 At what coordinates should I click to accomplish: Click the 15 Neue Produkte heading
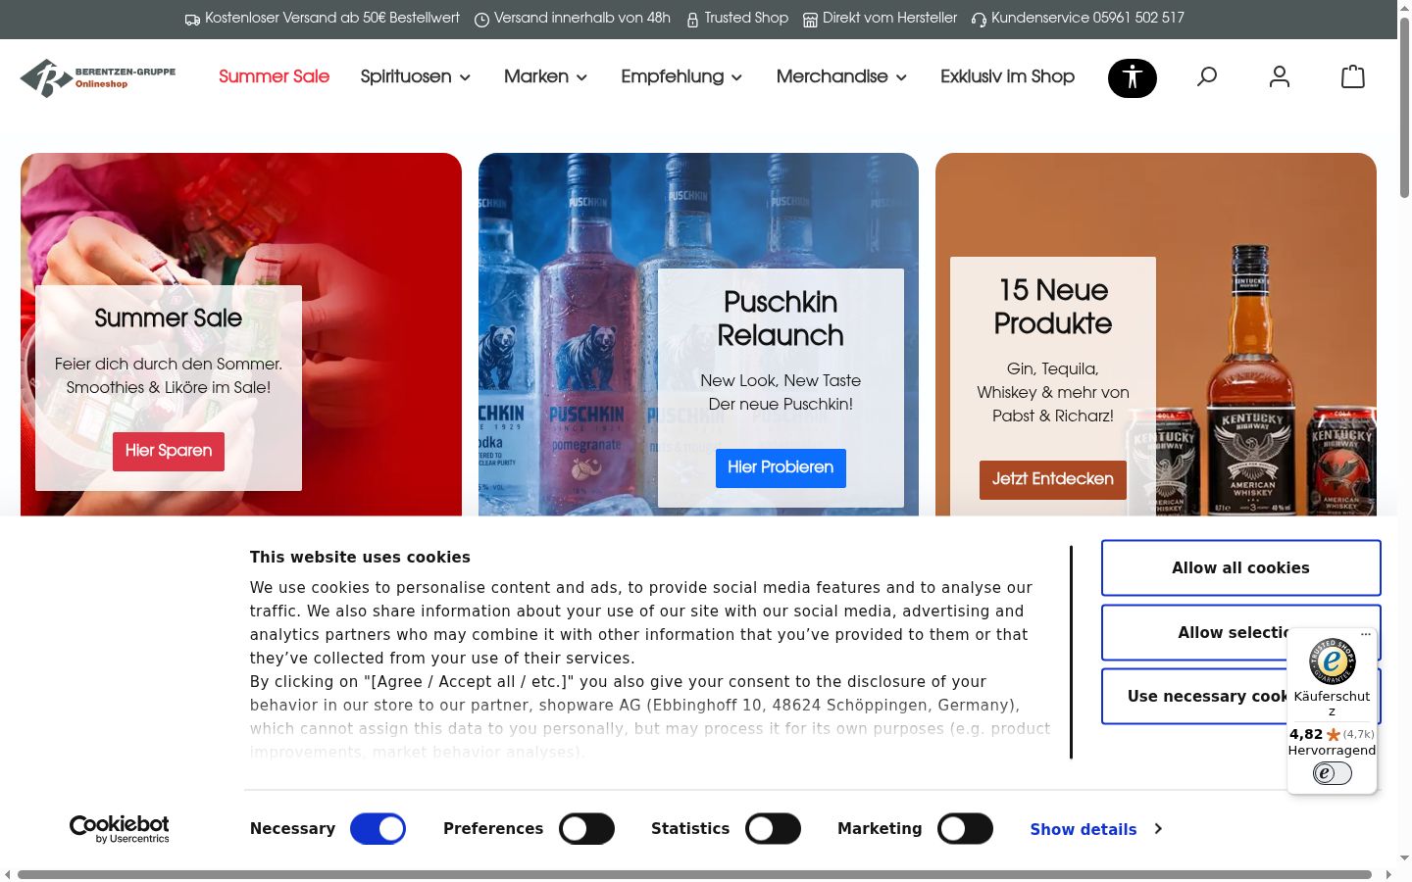[1053, 307]
